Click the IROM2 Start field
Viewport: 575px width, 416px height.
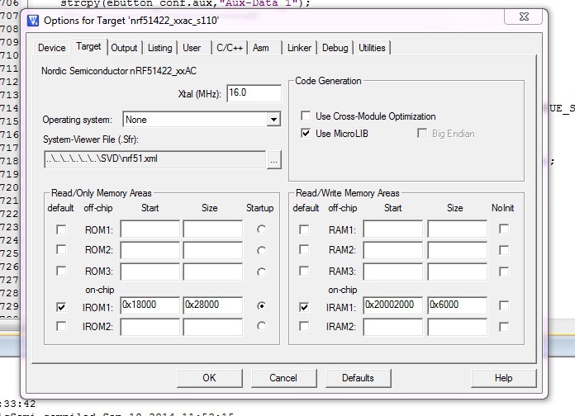150,327
